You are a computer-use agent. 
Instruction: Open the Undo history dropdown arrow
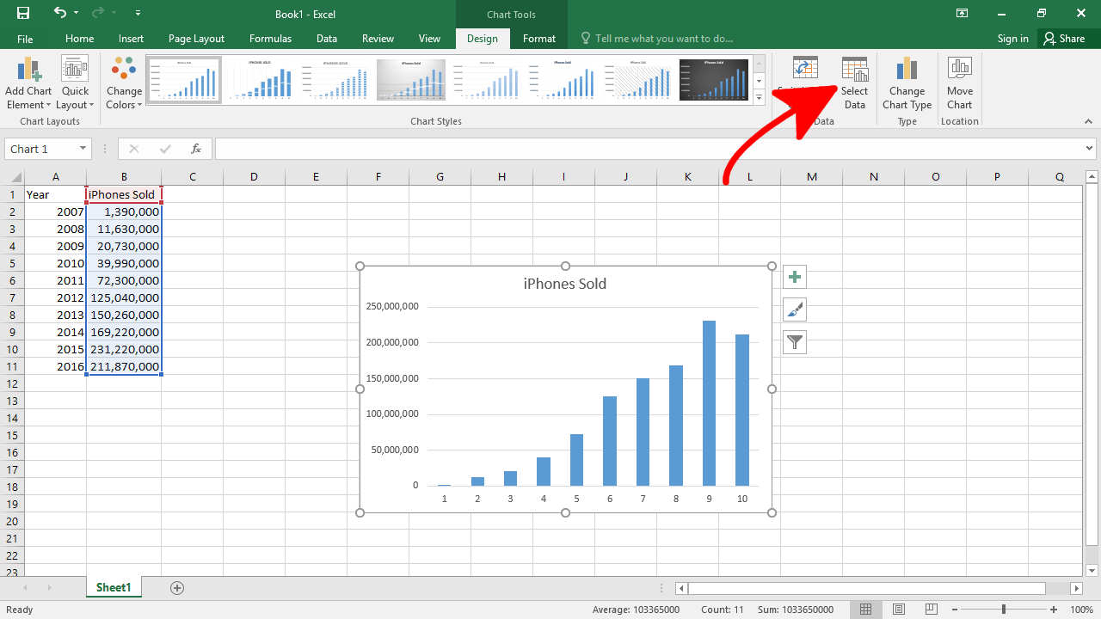pyautogui.click(x=76, y=14)
